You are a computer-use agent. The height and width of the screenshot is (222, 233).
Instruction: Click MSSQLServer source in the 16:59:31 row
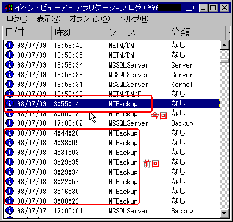tap(128, 85)
